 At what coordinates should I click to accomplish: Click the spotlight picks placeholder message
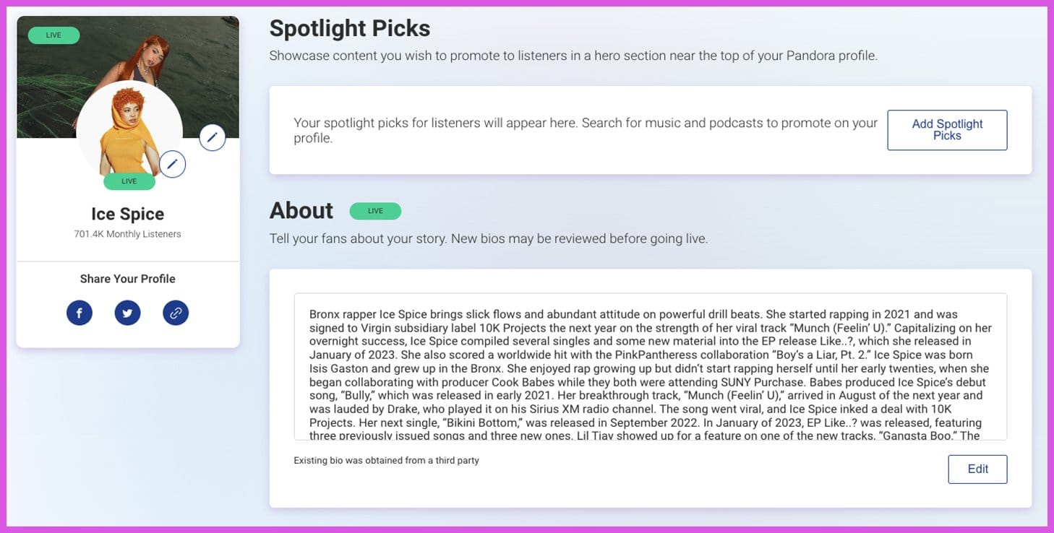point(585,130)
